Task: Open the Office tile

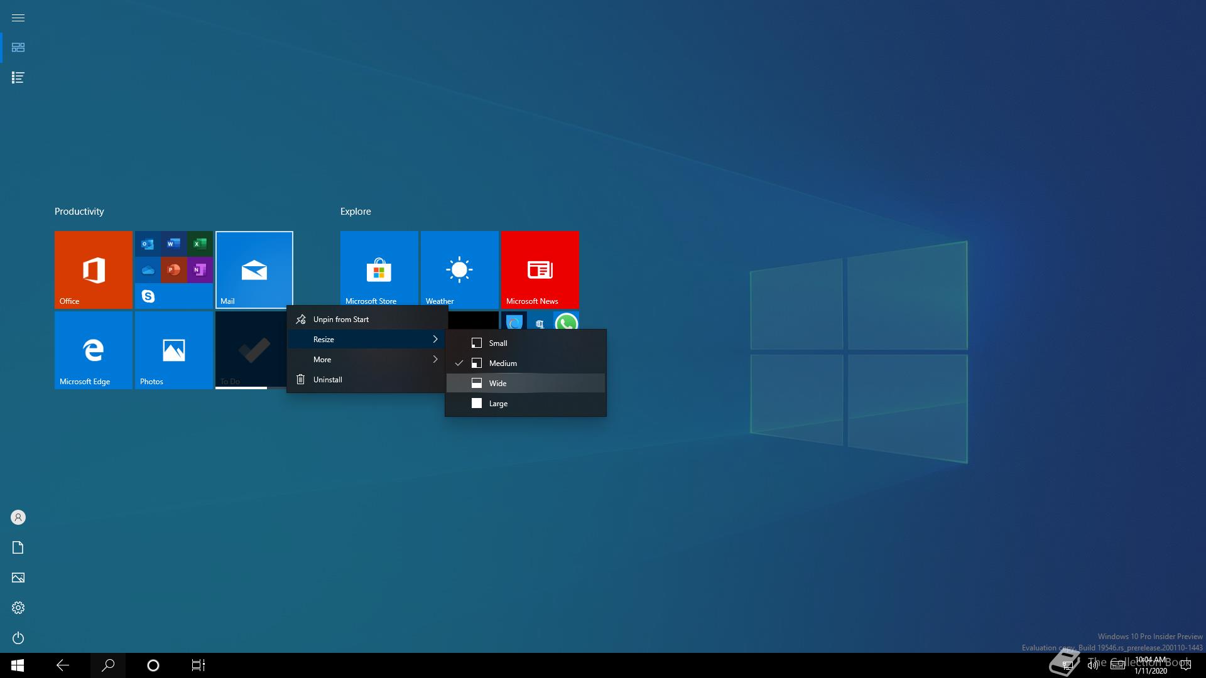Action: point(94,270)
